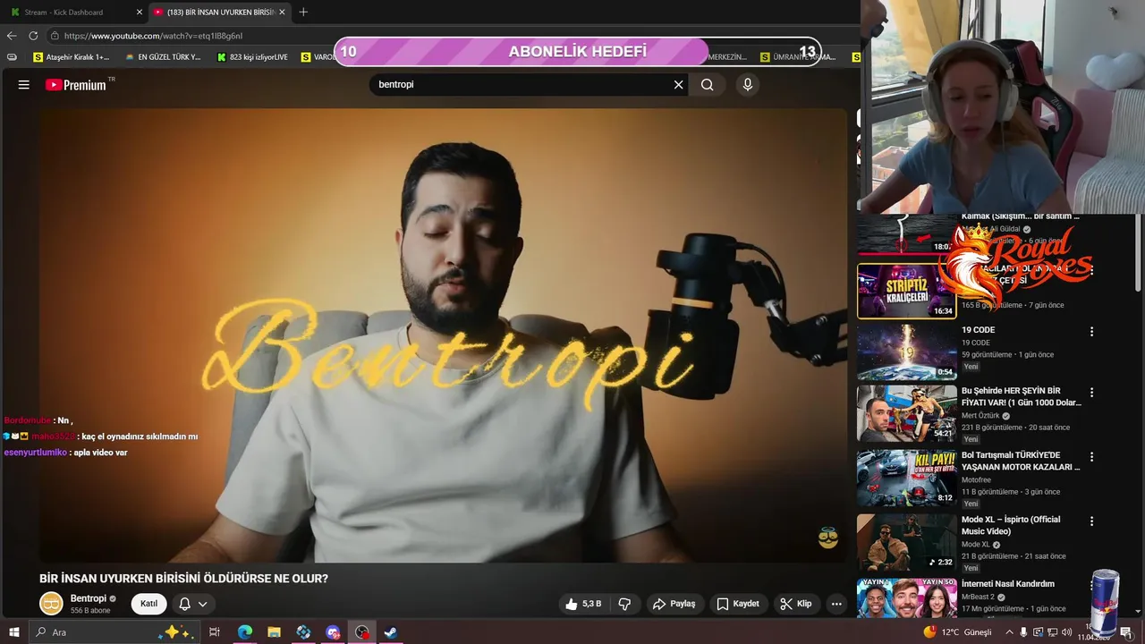Viewport: 1145px width, 644px height.
Task: Click the scrollbar down arrow
Action: (1139, 612)
